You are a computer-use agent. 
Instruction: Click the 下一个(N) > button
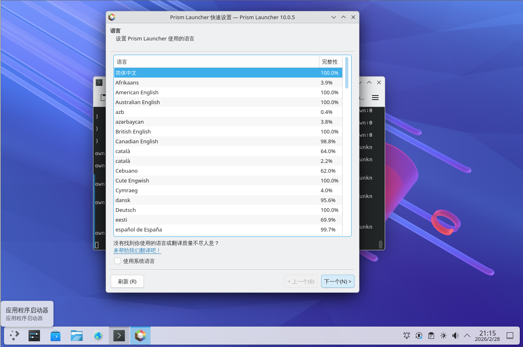click(x=338, y=281)
